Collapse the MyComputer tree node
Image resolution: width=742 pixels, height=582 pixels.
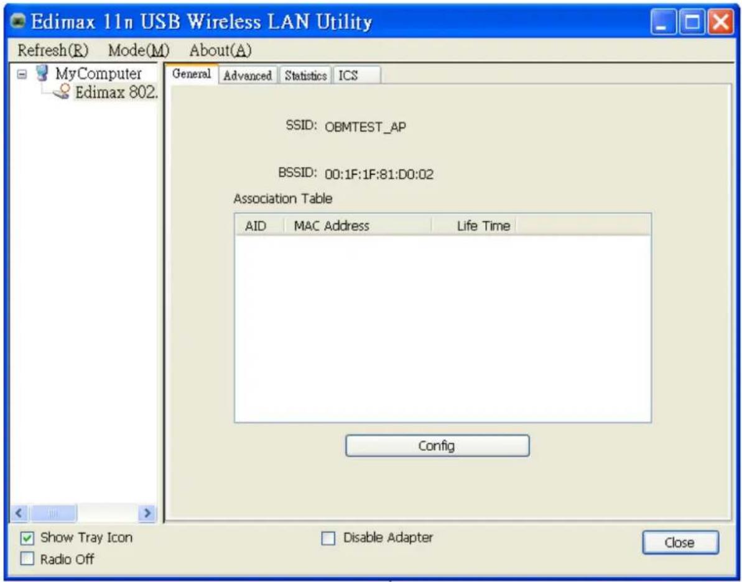coord(21,75)
